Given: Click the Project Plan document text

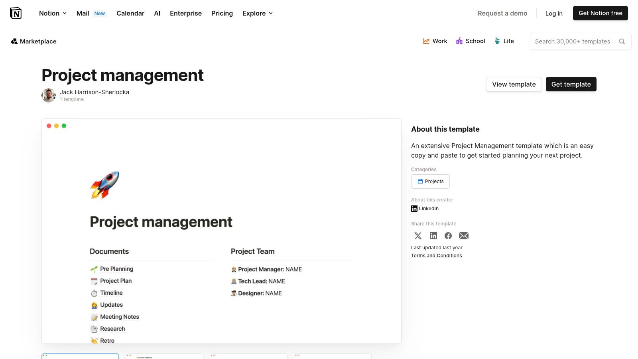Looking at the screenshot, I should click(x=116, y=281).
